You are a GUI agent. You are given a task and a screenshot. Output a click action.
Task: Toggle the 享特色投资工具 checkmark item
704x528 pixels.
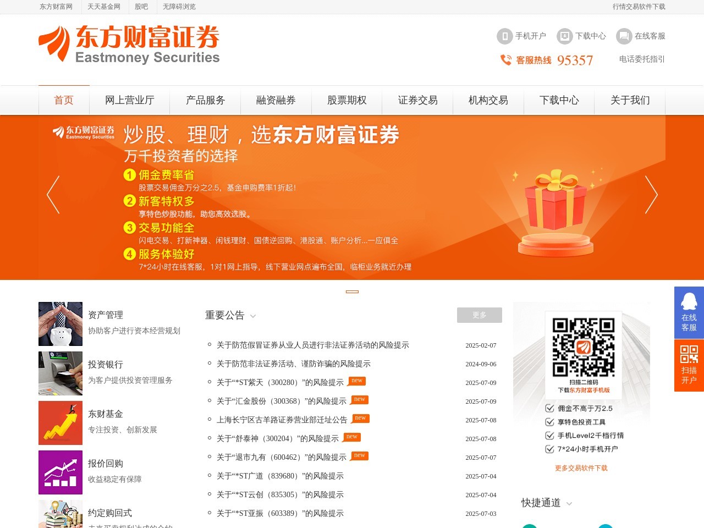point(549,422)
